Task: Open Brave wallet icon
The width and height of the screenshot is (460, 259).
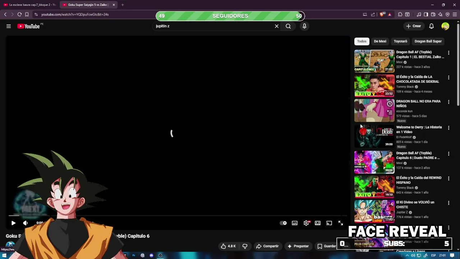Action: (433, 14)
